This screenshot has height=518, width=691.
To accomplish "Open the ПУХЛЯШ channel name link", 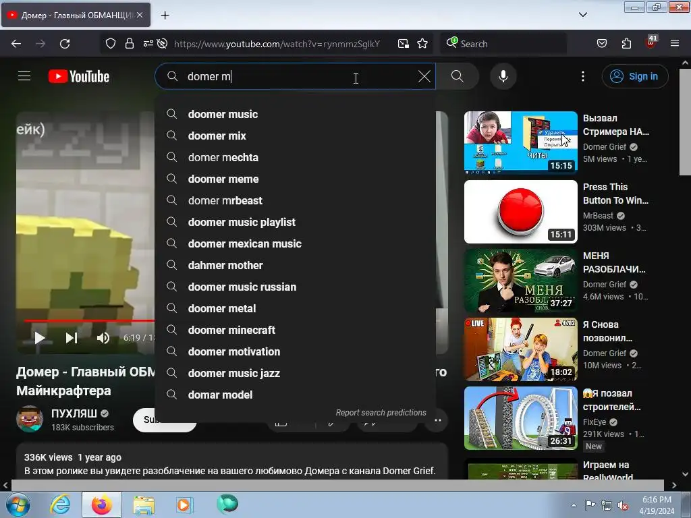I will tap(74, 413).
